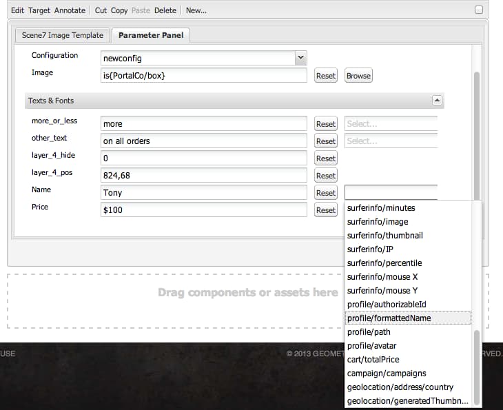Choose profile/authorizableId from the list
Viewport: 503px width, 410px height.
click(408, 305)
